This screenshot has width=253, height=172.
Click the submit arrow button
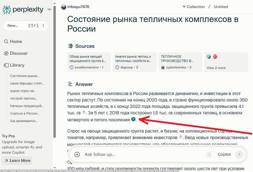[x=239, y=155]
